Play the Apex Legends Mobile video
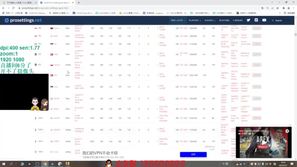The height and width of the screenshot is (167, 297). pyautogui.click(x=264, y=142)
